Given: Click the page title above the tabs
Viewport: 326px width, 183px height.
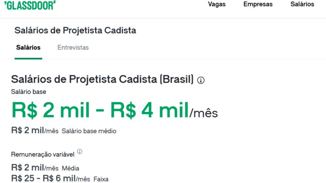Looking at the screenshot, I should (75, 30).
